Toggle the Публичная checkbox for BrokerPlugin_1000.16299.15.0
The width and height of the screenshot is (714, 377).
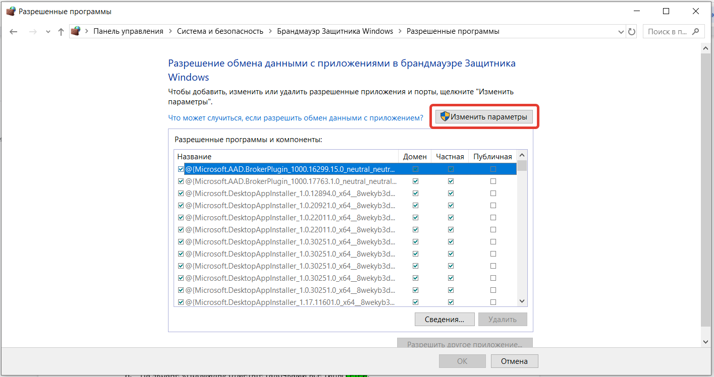click(x=493, y=169)
